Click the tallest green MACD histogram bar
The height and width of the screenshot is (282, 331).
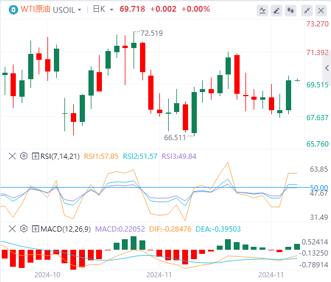[x=134, y=243]
